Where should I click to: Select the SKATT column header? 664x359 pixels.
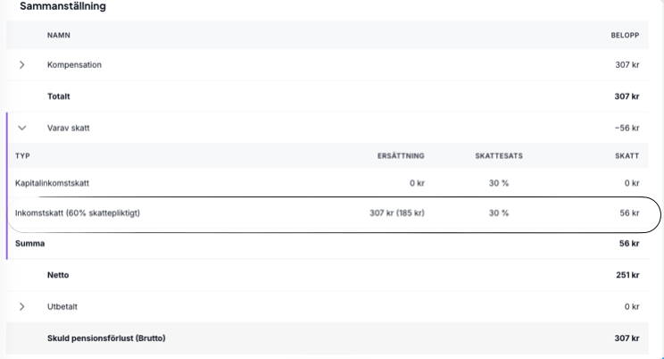click(x=627, y=155)
